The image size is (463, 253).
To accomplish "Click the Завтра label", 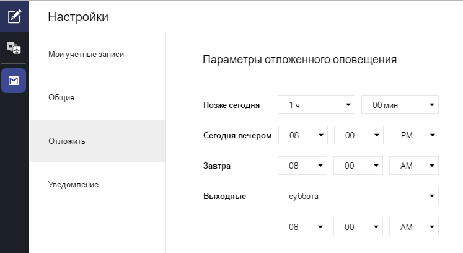I will point(217,166).
